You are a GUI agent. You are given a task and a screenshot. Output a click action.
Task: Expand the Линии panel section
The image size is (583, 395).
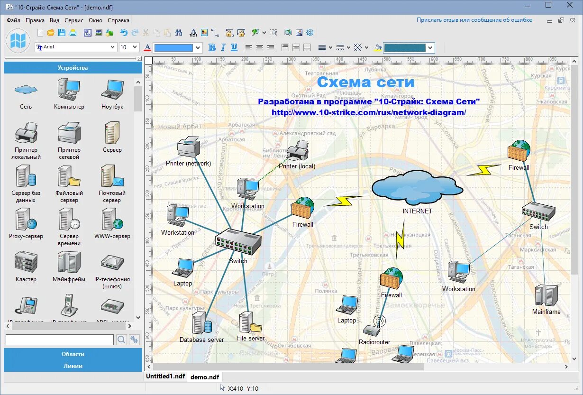(73, 366)
